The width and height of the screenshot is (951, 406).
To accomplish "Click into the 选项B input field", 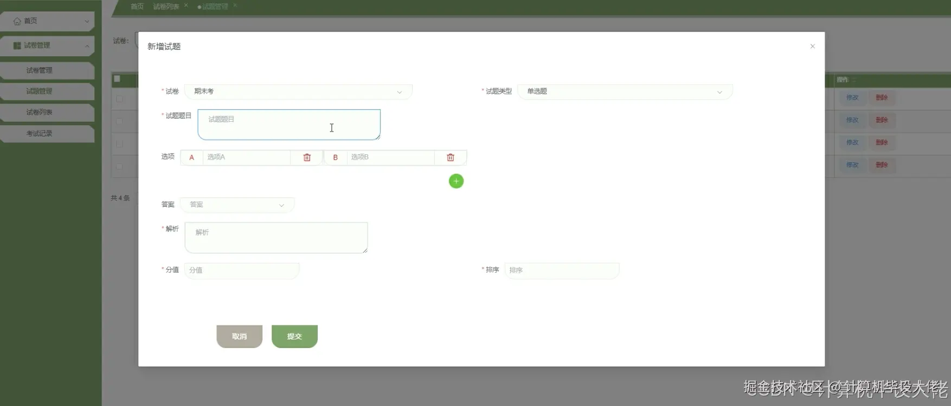I will [x=390, y=157].
